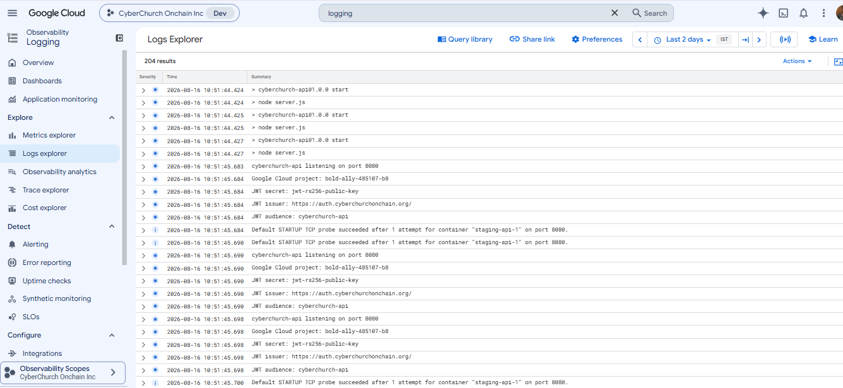Click the Time column header
The image size is (843, 388).
tap(172, 77)
